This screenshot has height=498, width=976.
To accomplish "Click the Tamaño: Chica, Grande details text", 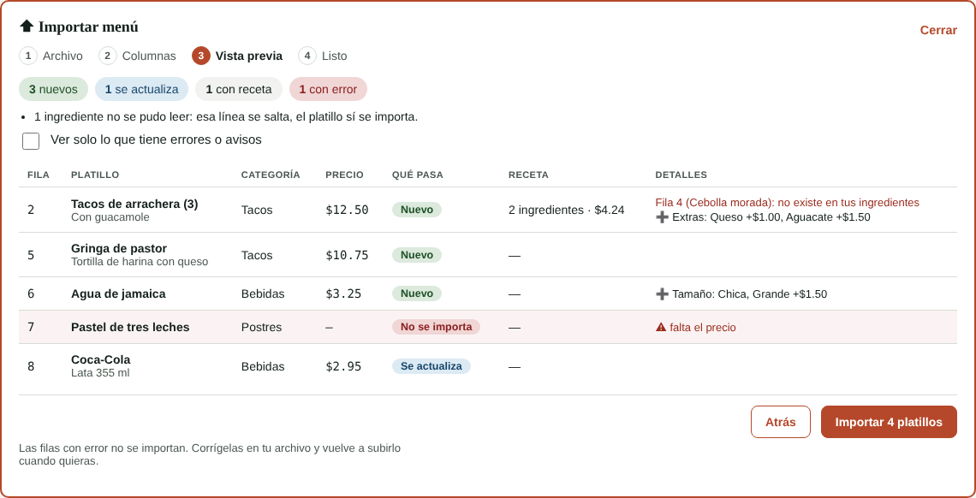I will (749, 294).
